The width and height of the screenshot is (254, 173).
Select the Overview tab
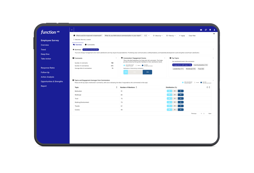click(x=77, y=45)
